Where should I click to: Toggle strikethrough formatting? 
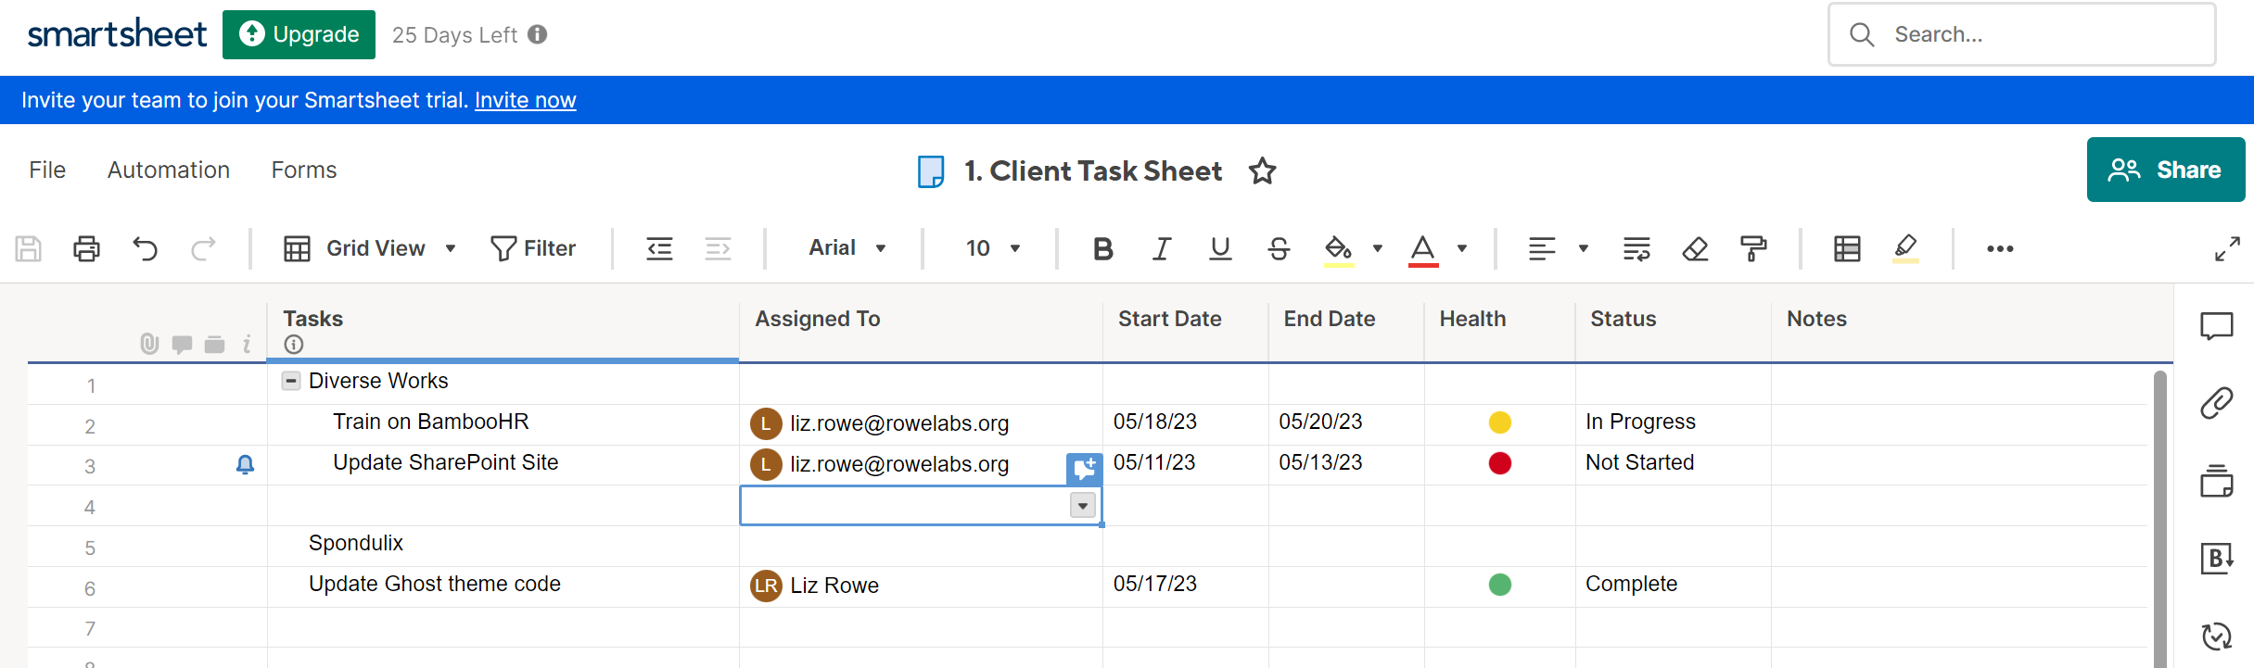coord(1279,248)
